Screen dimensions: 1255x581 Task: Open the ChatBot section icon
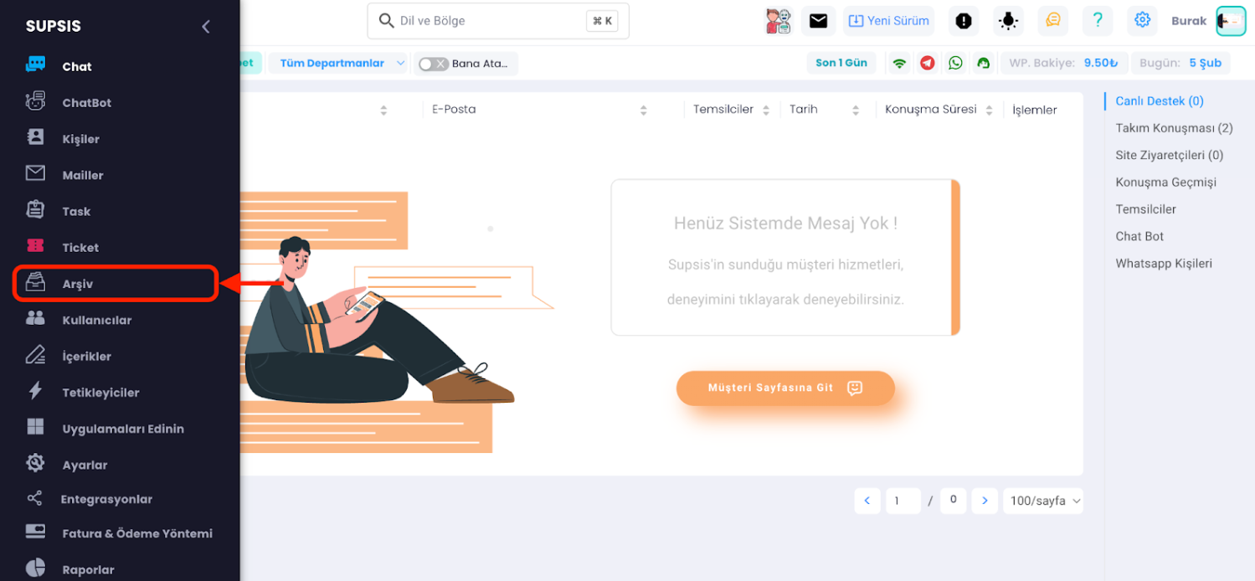[35, 102]
